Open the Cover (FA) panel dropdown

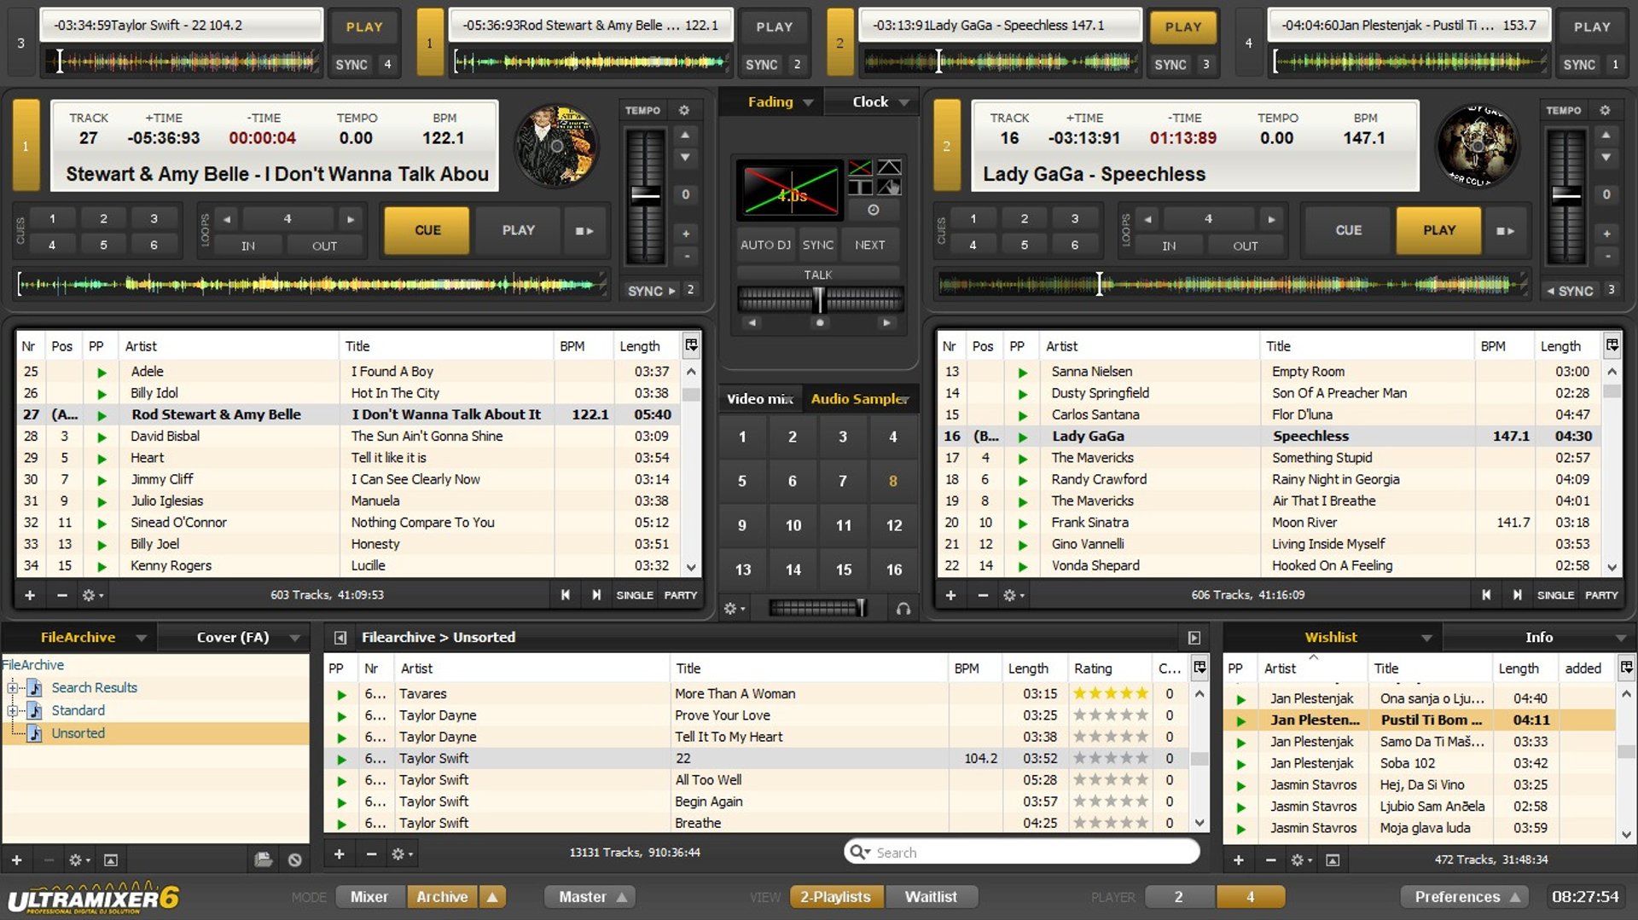(x=294, y=638)
